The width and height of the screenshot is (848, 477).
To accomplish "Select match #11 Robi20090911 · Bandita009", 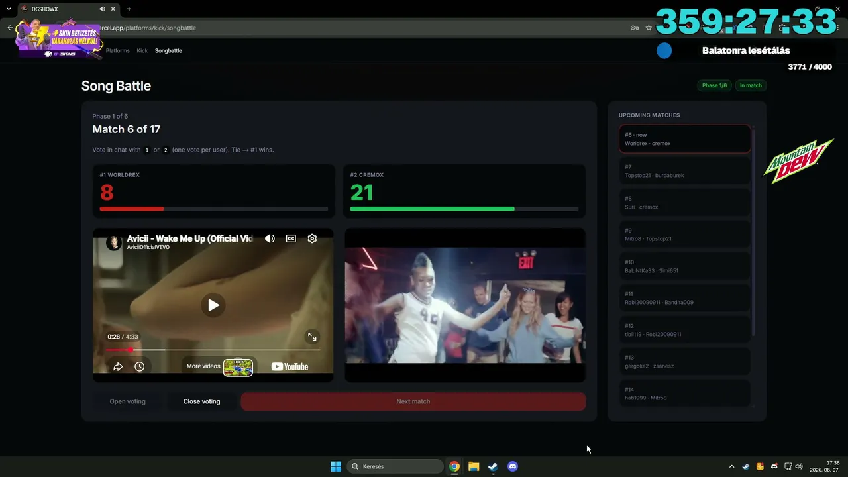I will pos(685,298).
